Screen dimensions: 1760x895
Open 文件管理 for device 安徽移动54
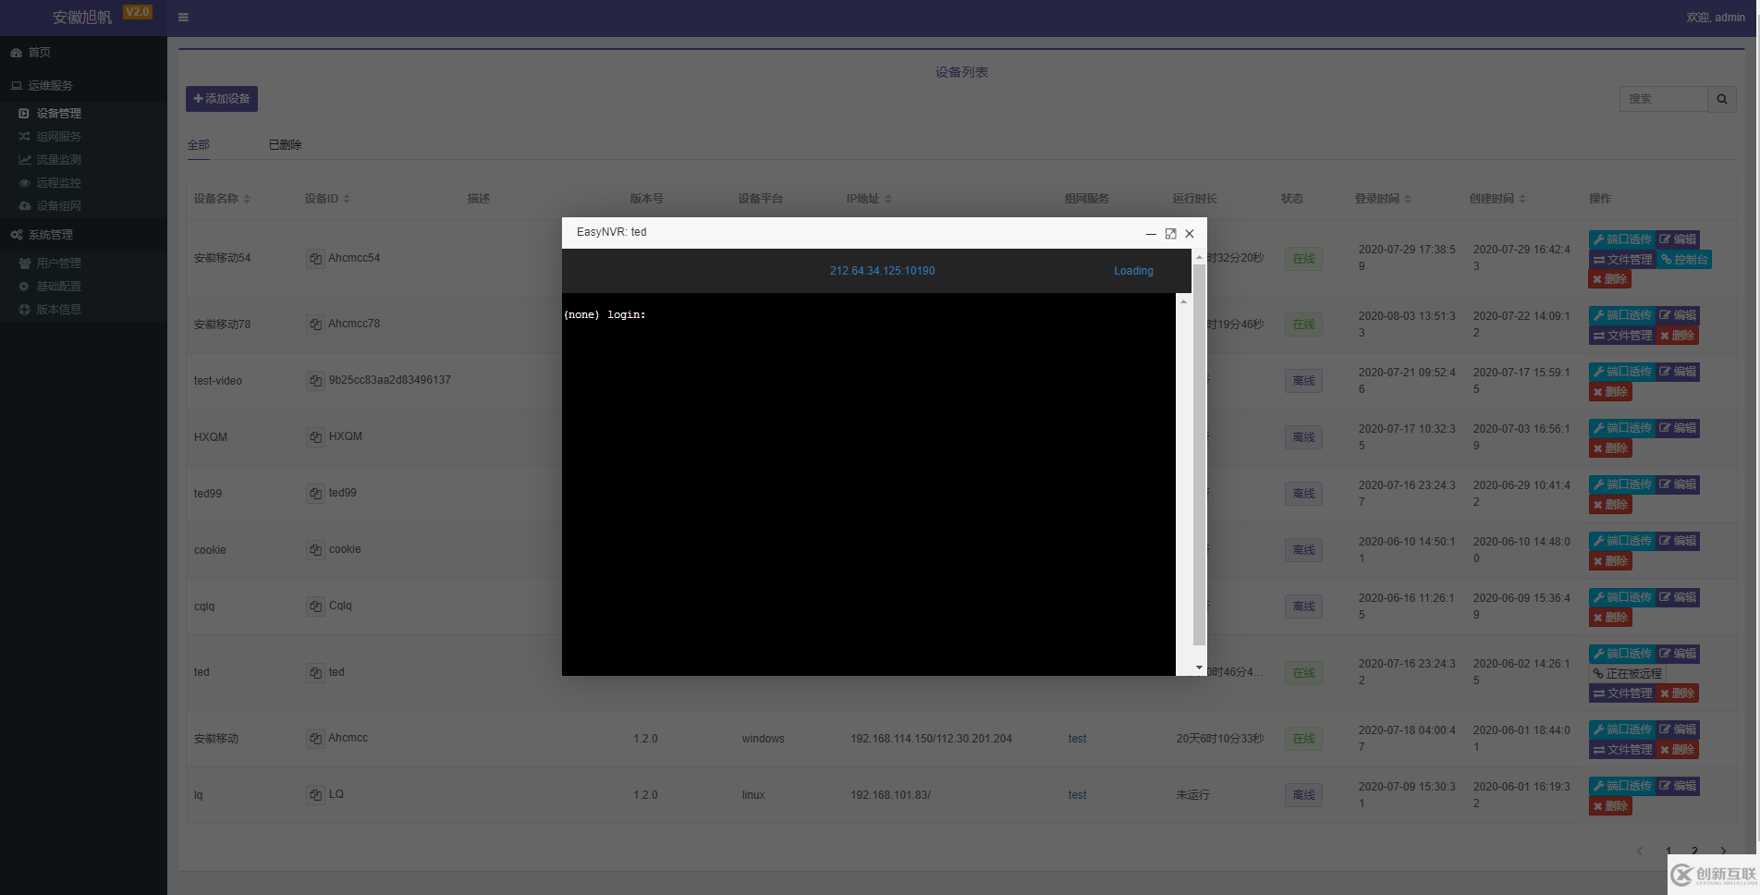[x=1622, y=260]
